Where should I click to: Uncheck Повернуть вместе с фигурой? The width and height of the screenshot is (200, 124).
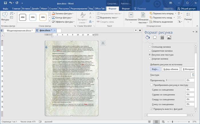point(151,109)
